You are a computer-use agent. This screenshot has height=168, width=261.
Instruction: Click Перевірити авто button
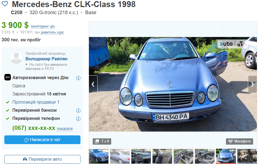[x=42, y=159]
